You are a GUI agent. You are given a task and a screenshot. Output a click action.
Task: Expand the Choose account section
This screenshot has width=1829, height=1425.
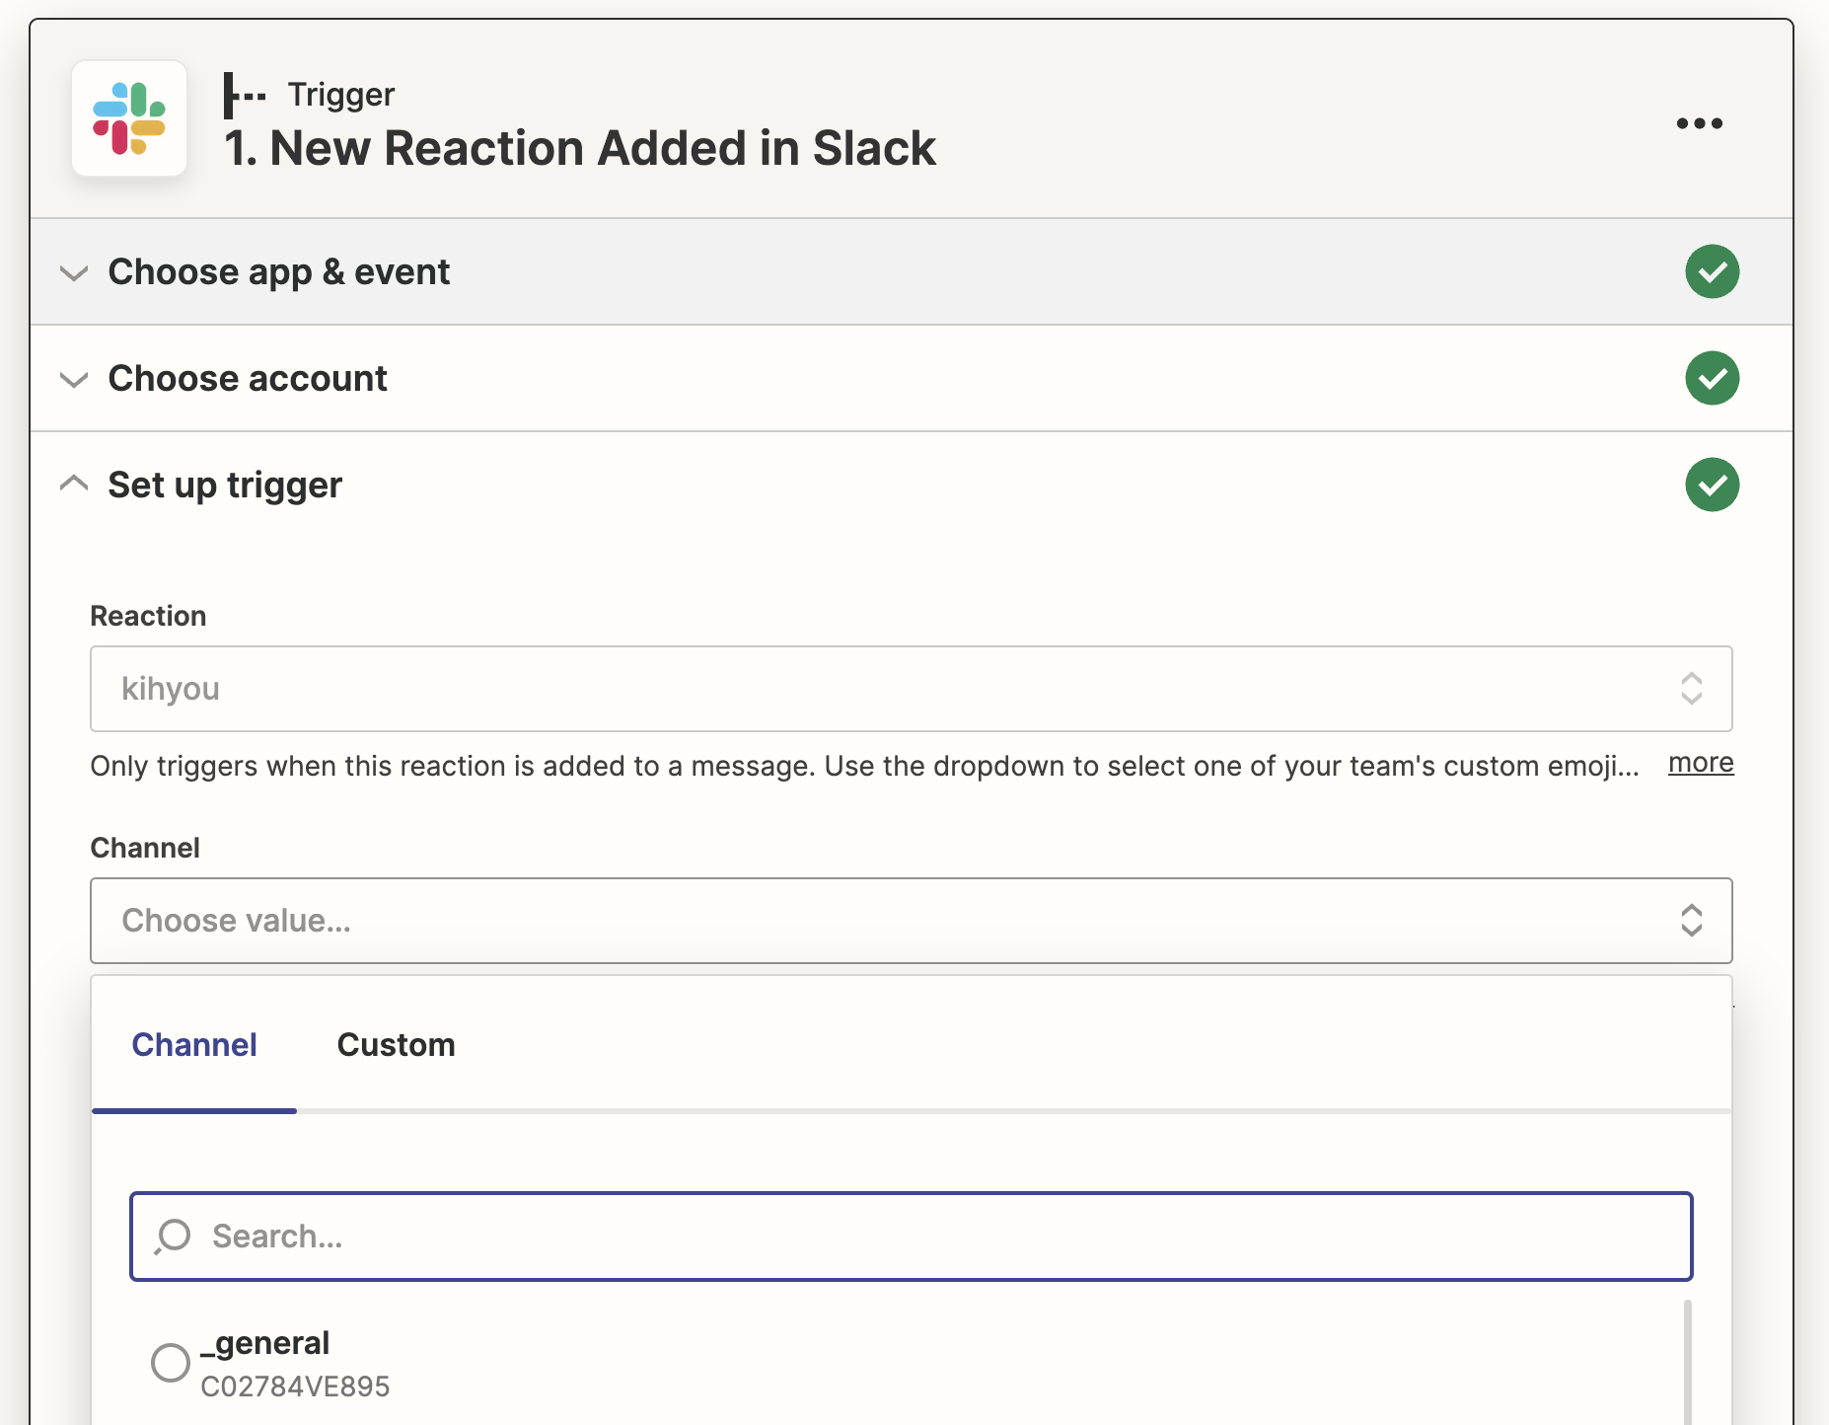pos(912,378)
